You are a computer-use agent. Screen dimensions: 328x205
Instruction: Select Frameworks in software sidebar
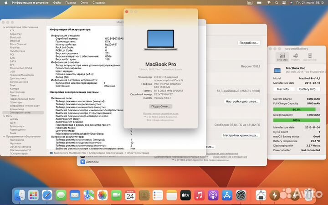17,140
